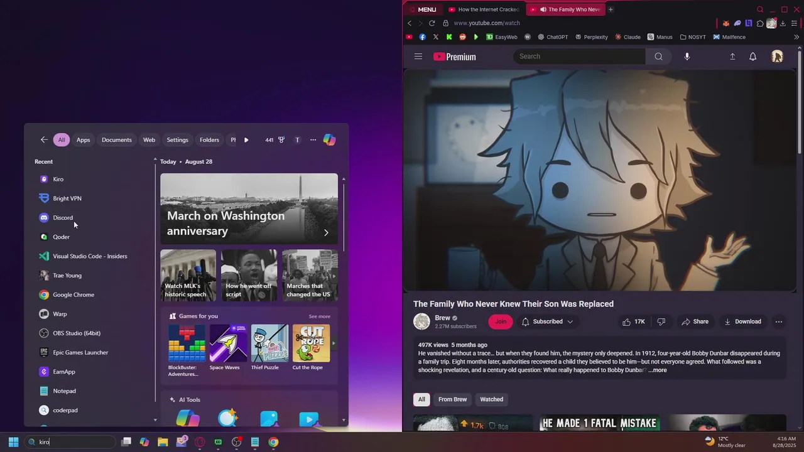Image resolution: width=804 pixels, height=452 pixels.
Task: Open the 441 rewards points badge
Action: [274, 140]
